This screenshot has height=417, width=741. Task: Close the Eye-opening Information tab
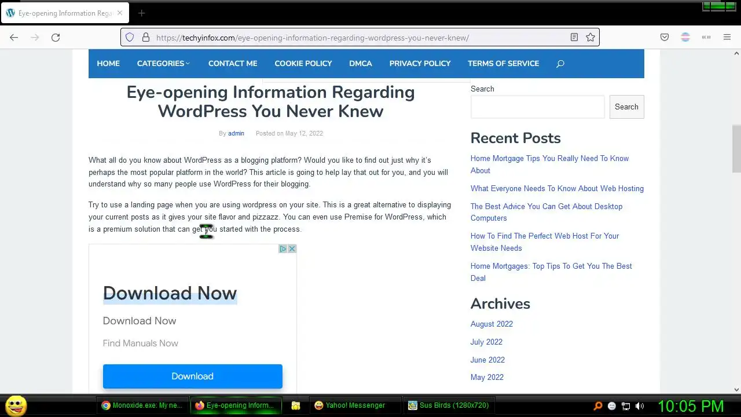[x=120, y=13]
